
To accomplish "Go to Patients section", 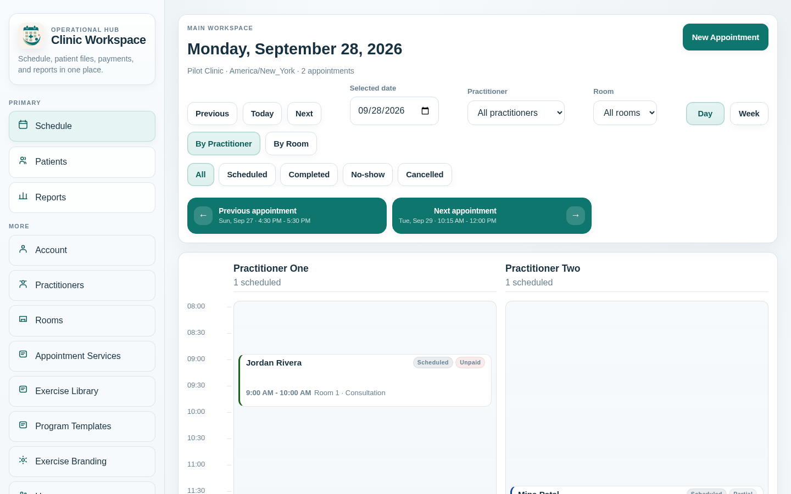I will point(82,162).
